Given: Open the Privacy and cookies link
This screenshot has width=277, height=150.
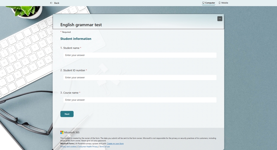Looking at the screenshot, I should click(x=68, y=147).
